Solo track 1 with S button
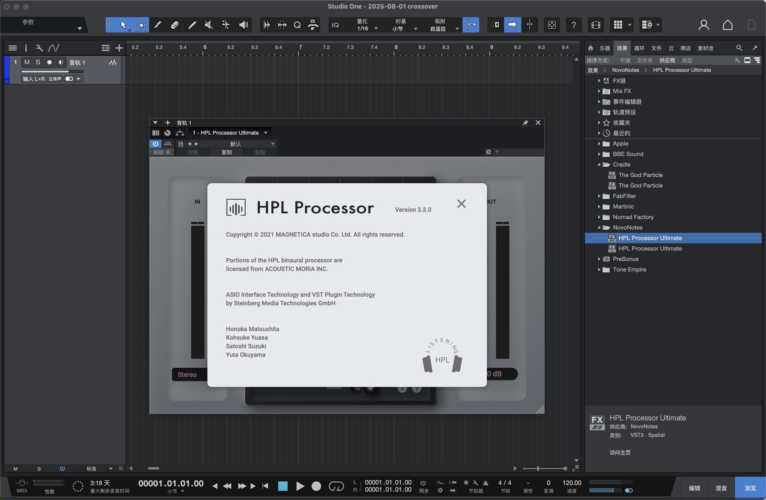The image size is (766, 500). click(x=38, y=62)
